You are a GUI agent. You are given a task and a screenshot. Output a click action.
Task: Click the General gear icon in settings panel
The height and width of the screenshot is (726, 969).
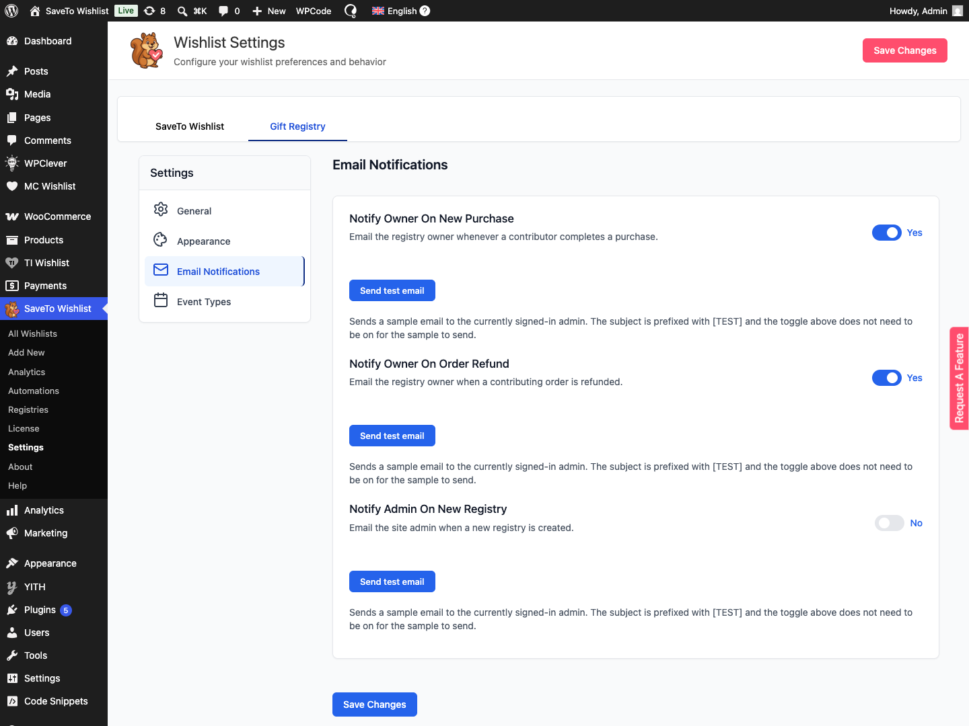click(x=161, y=209)
